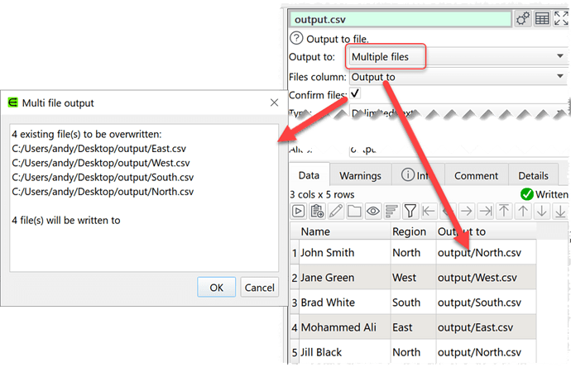The height and width of the screenshot is (367, 571).
Task: Select the 'Mohammed Ali' cell
Action: [344, 327]
